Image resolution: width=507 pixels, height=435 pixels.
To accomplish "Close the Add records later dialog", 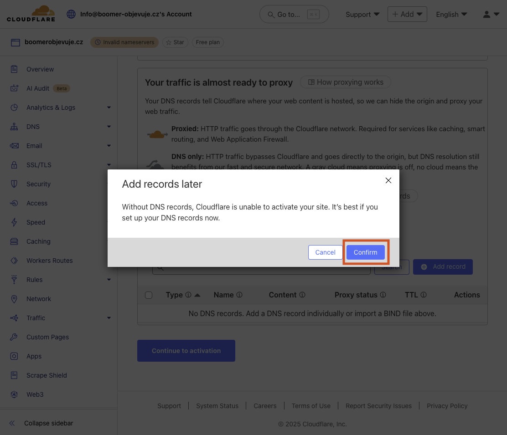I will tap(388, 180).
